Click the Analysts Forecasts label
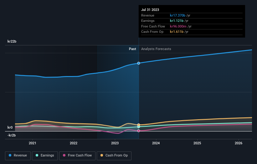Screen dimensions: 257x164 156,49
